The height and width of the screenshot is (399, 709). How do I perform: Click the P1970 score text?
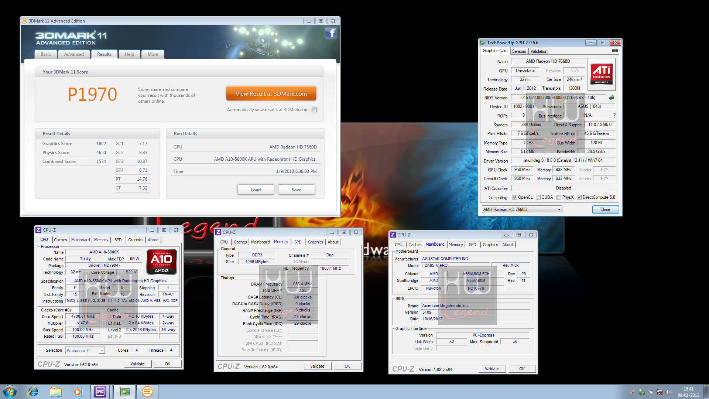click(x=92, y=95)
